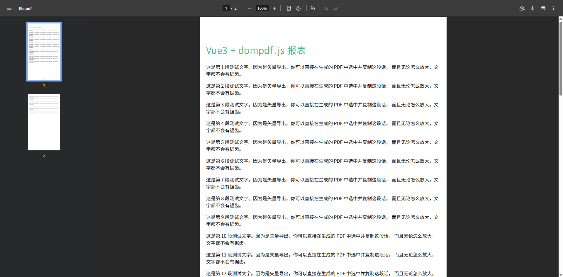Zoom out using the minus button
This screenshot has width=563, height=277.
pos(250,8)
